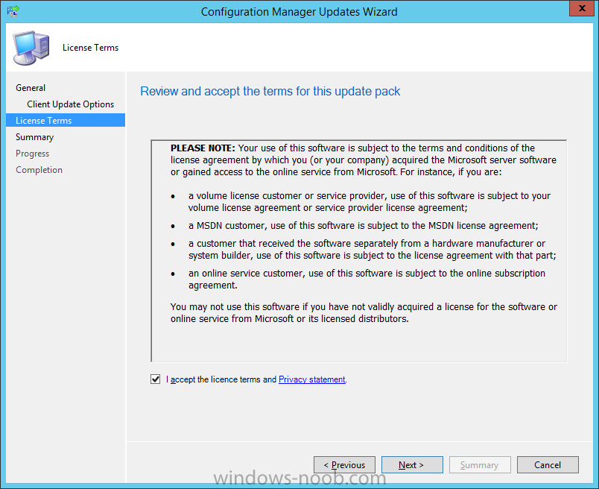
Task: Click the computer icon beside License Terms header
Action: pyautogui.click(x=31, y=48)
